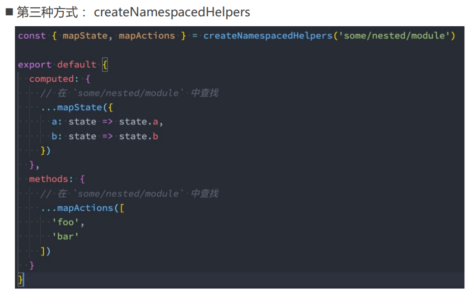Click the comment line above ...mapState
The width and height of the screenshot is (472, 292).
(x=130, y=93)
